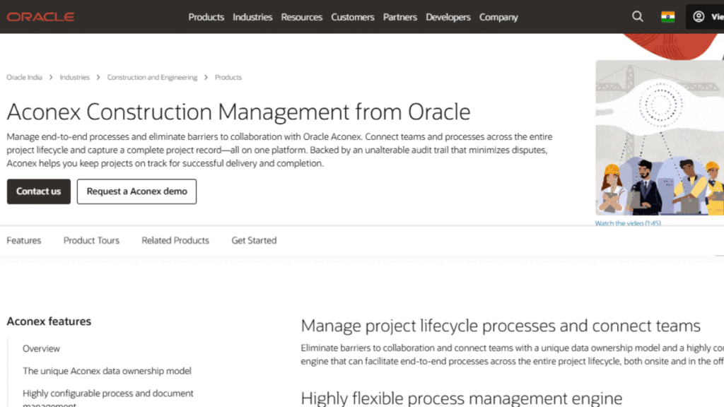Click the Oracle logo
This screenshot has width=724, height=407.
(41, 17)
